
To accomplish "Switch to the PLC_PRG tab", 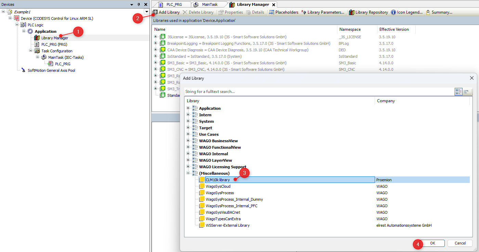I will pos(171,4).
